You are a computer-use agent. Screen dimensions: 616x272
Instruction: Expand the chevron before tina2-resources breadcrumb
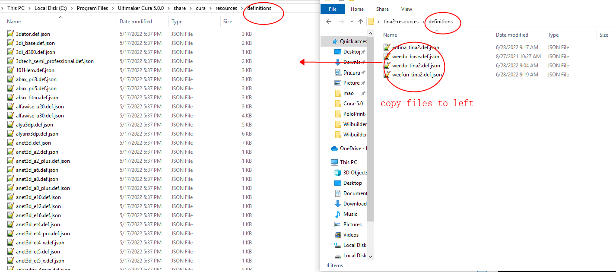click(378, 22)
